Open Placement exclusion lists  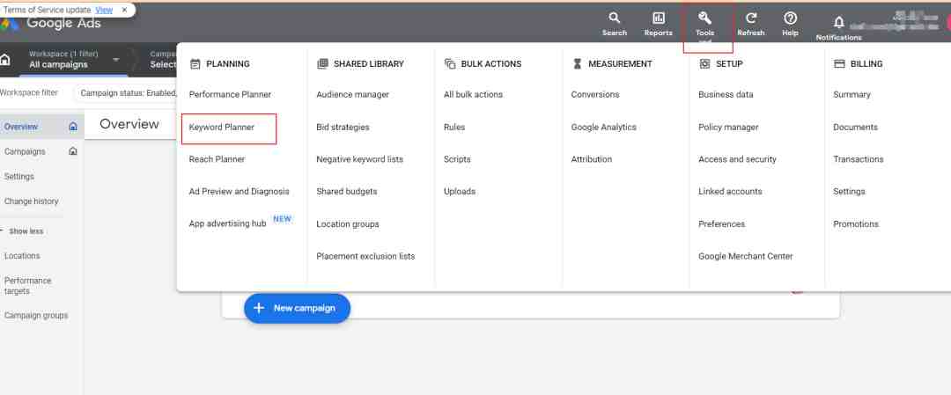pyautogui.click(x=365, y=256)
